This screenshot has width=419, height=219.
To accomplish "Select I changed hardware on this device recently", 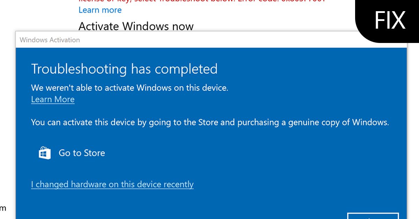I will (112, 184).
